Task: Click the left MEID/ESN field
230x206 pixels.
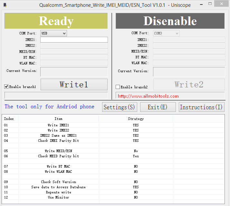Action: pos(74,51)
